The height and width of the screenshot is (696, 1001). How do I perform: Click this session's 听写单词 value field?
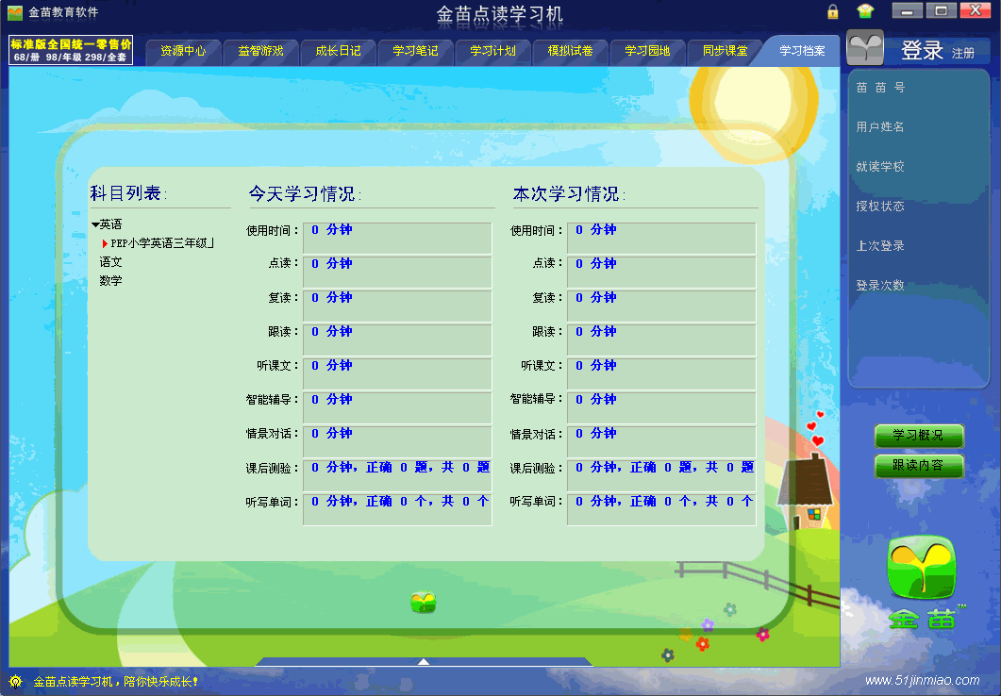[661, 509]
